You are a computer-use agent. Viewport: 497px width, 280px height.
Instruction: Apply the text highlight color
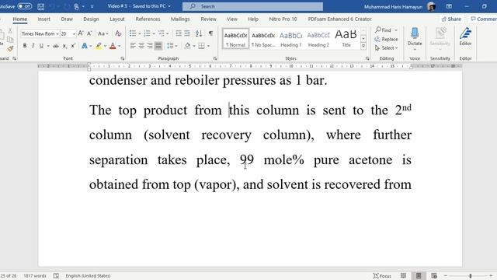click(x=99, y=46)
